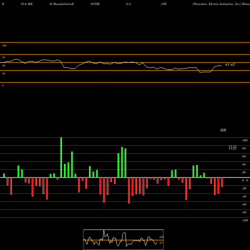Click the '22' value in mini chart
Viewport: 250px width, 250px height.
161,237
